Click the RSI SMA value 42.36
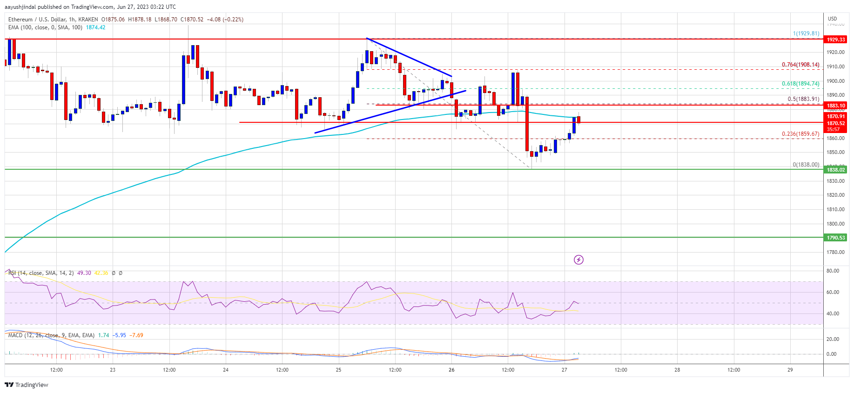Viewport: 854px width, 393px height. pyautogui.click(x=101, y=273)
